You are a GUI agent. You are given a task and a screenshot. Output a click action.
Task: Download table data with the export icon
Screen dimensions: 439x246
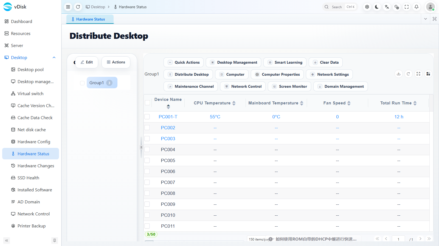(399, 74)
